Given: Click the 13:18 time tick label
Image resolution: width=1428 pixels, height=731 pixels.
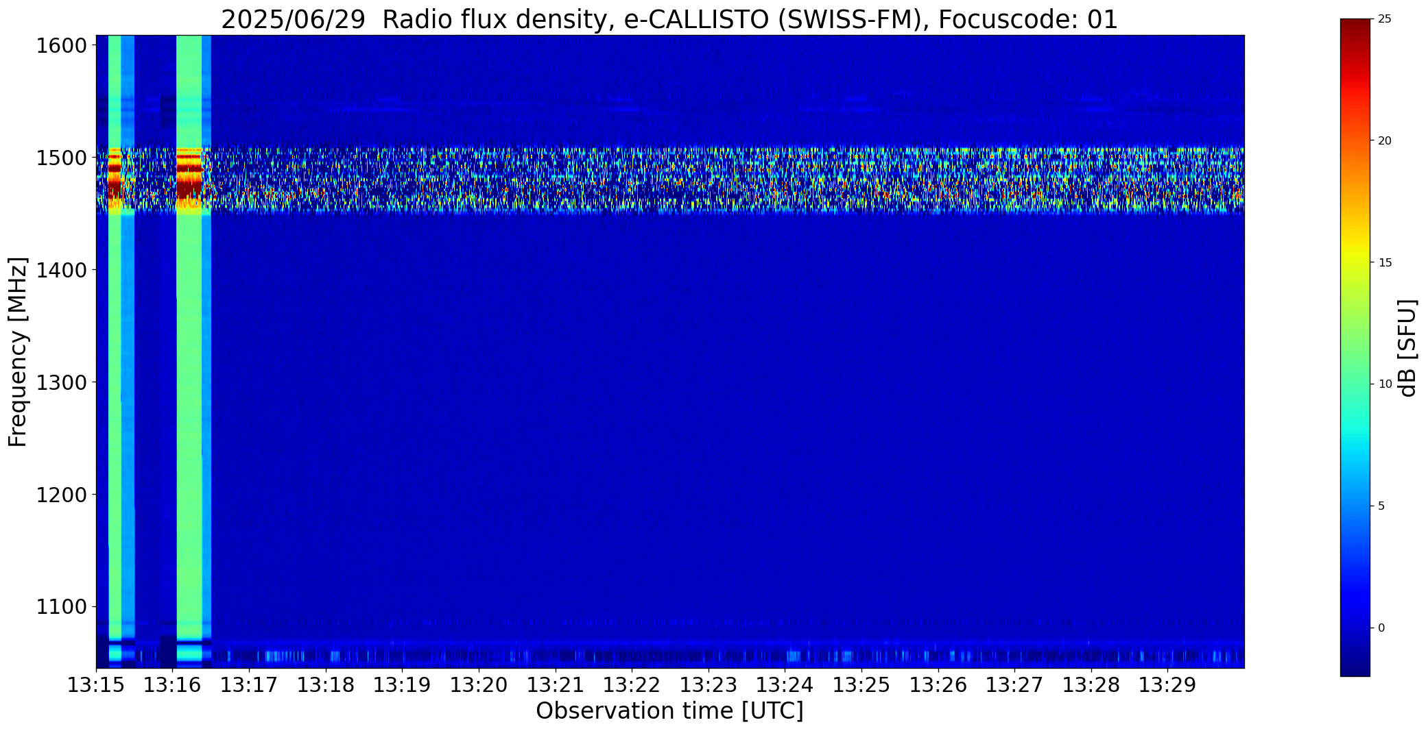Looking at the screenshot, I should [326, 685].
